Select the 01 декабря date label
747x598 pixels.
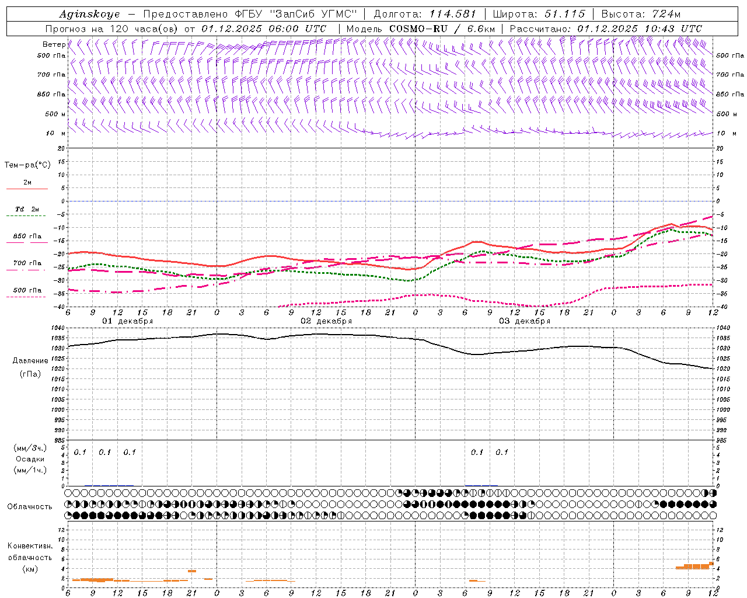(128, 321)
